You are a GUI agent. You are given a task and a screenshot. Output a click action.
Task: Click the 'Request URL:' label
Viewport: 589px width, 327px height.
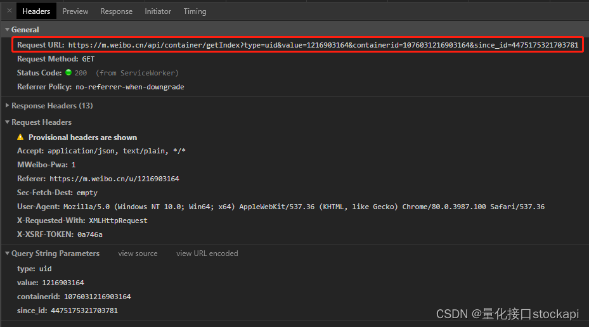[x=41, y=45]
